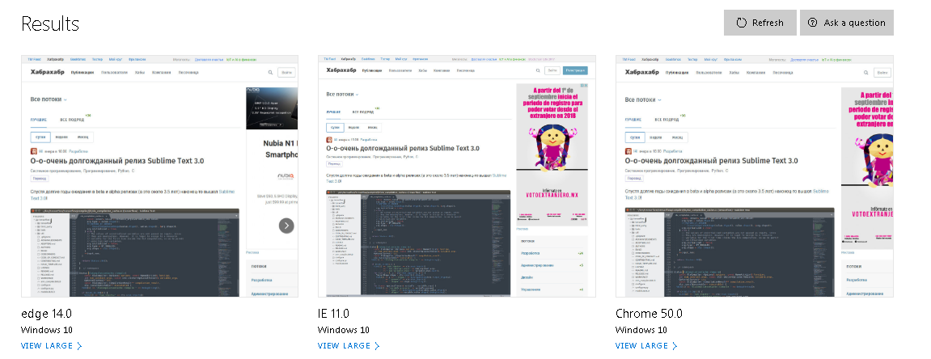Click the IE 11.0 label
This screenshot has height=359, width=931.
(334, 314)
